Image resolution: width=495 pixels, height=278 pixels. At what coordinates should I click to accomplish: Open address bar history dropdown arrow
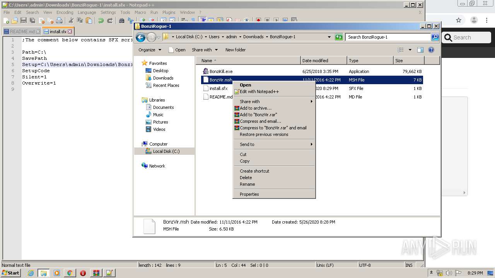coord(329,37)
